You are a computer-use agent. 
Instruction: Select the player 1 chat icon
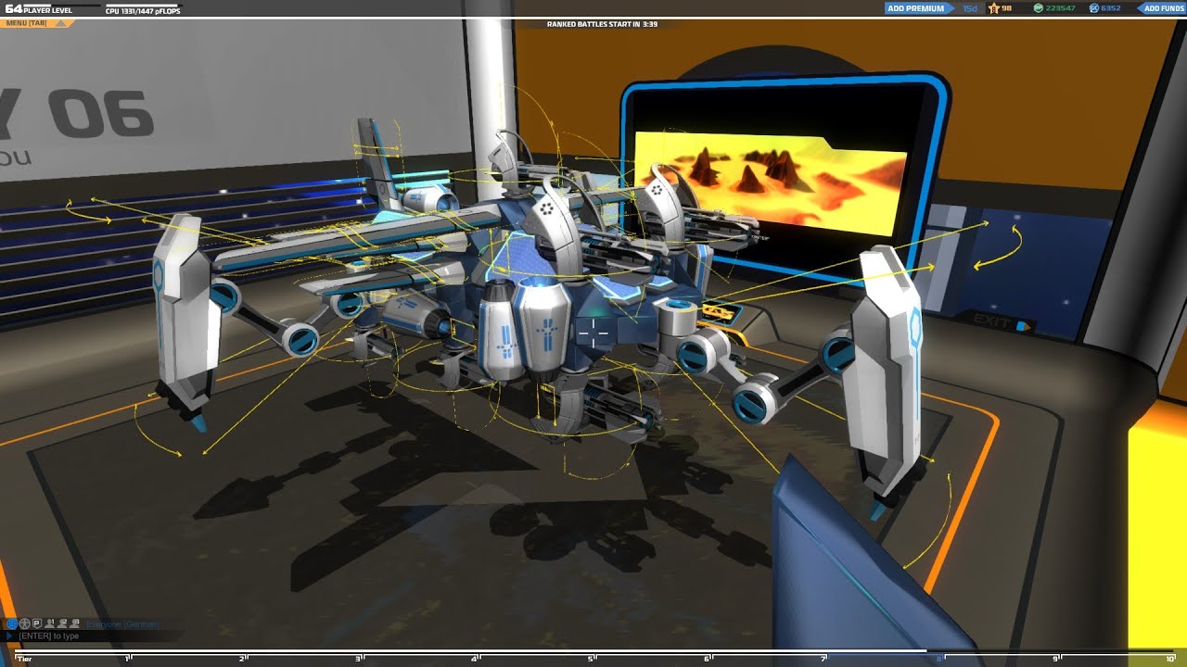click(x=50, y=623)
